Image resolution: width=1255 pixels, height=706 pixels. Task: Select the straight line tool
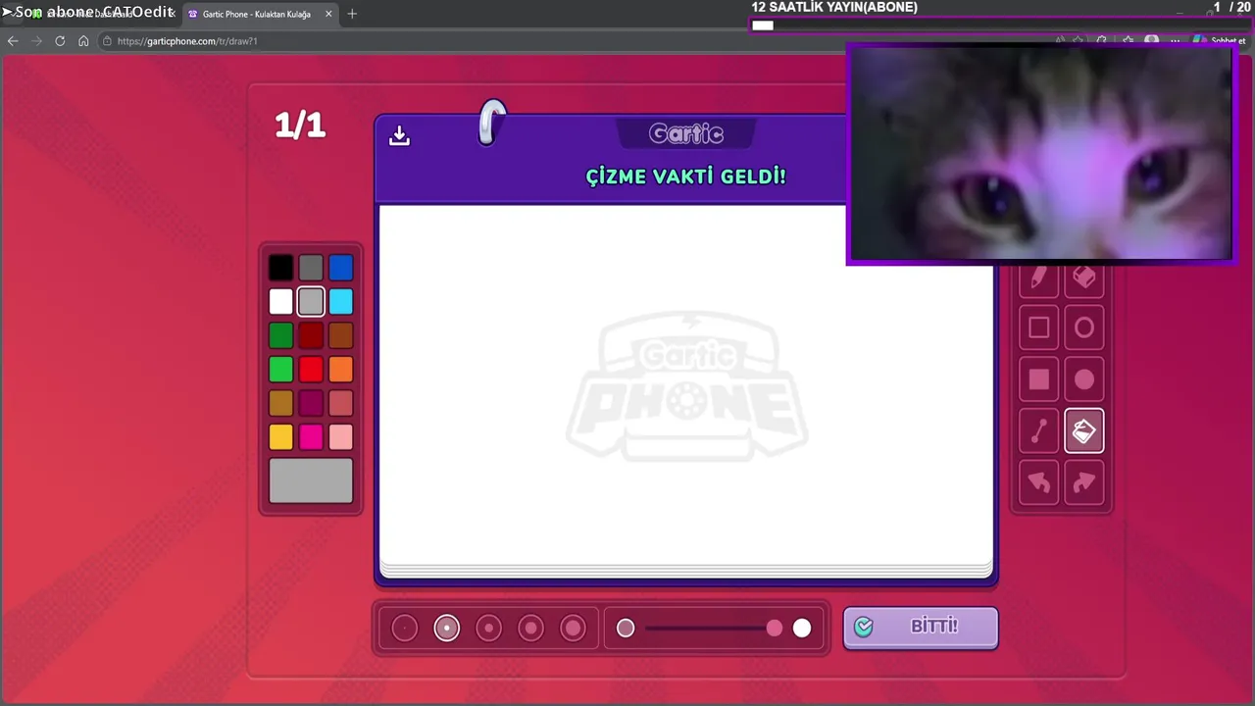(1038, 430)
